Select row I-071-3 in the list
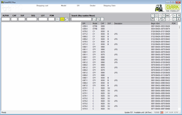 click(x=130, y=44)
